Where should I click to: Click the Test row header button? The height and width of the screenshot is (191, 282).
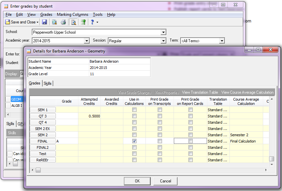tap(43, 154)
